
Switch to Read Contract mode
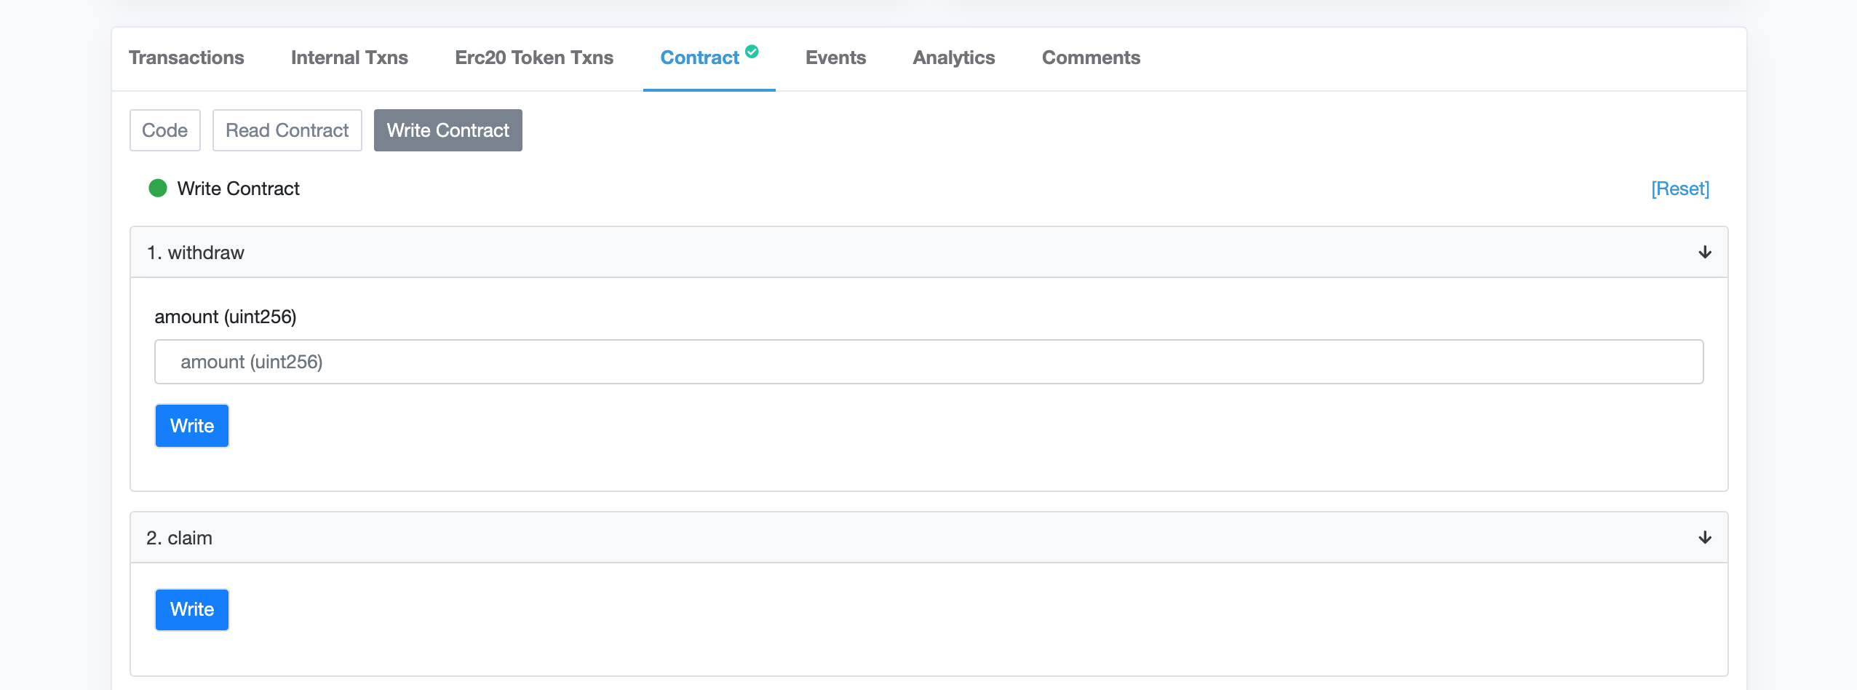[x=287, y=130]
